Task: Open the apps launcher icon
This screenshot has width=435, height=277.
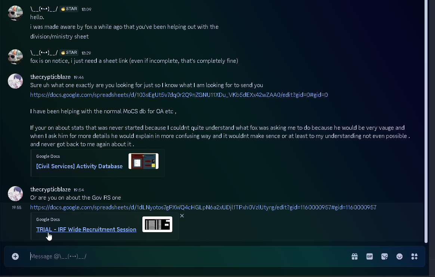Action: coord(414,256)
